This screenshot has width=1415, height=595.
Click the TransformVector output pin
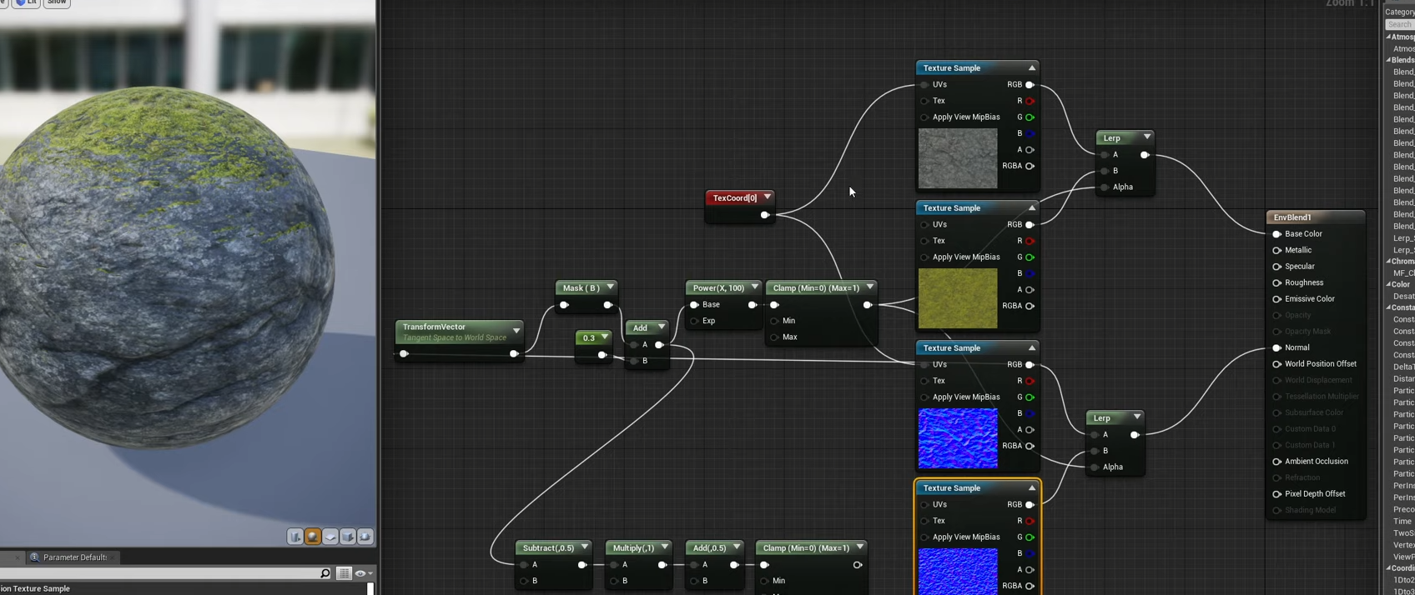coord(514,354)
